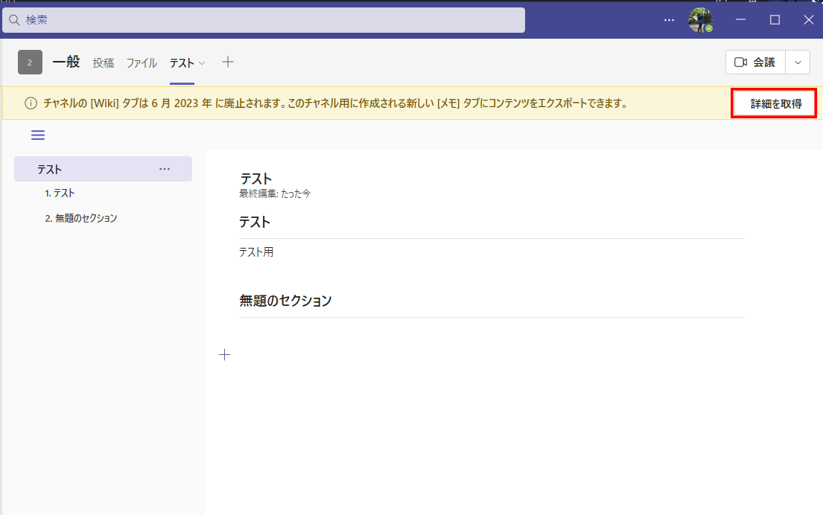Open the three-dot options for テスト page
Screen dimensions: 823x515
point(165,170)
